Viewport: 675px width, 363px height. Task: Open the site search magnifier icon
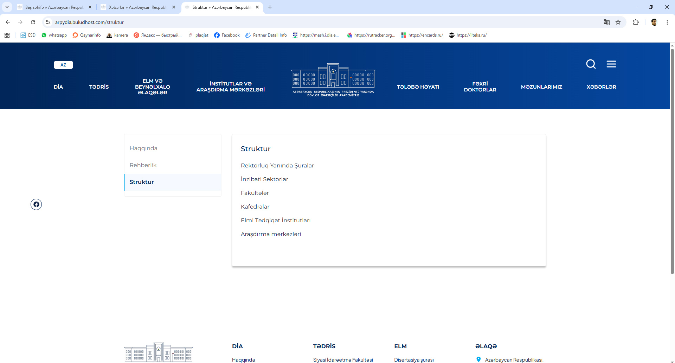pyautogui.click(x=591, y=64)
